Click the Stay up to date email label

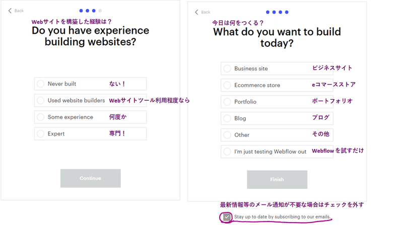(x=282, y=217)
